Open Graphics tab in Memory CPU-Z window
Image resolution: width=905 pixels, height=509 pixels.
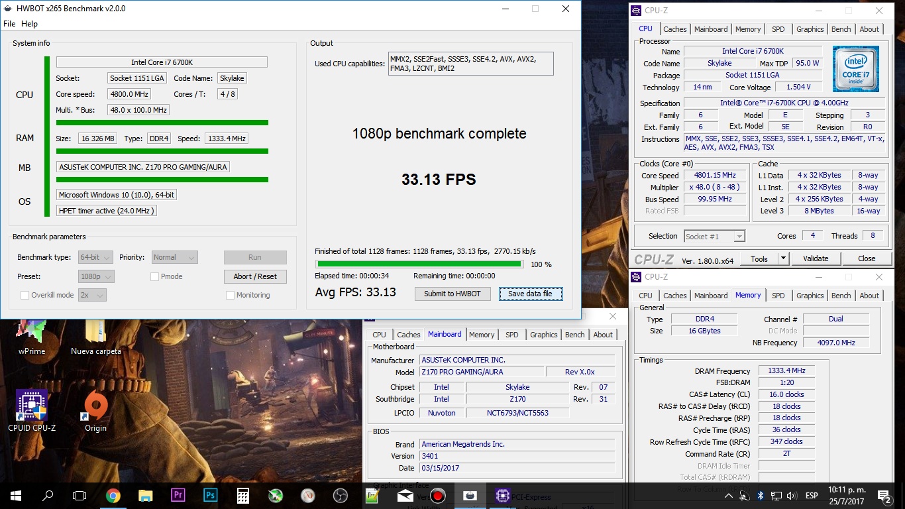[810, 296]
